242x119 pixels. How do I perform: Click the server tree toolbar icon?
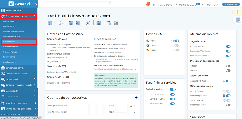[x=116, y=23]
